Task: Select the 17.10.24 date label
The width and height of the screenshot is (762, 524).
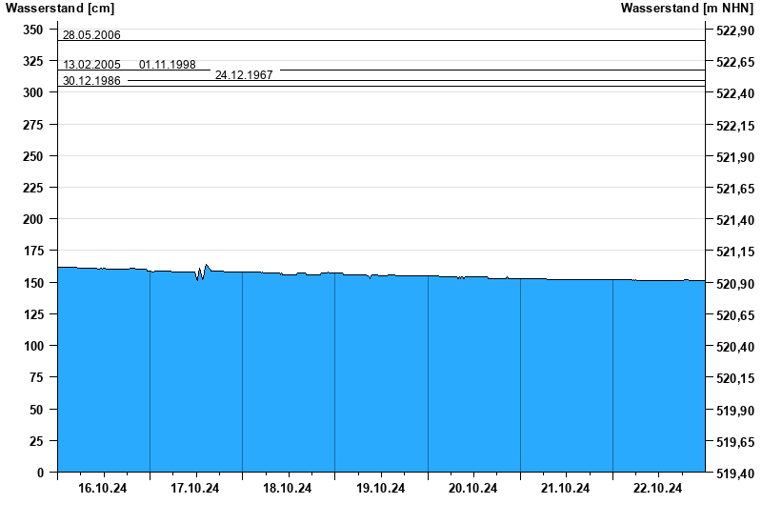Action: (195, 489)
